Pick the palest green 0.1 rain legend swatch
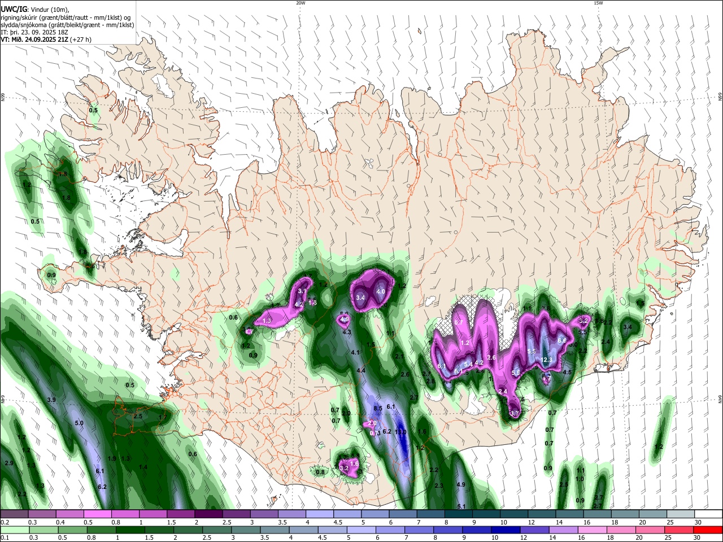Image resolution: width=723 pixels, height=542 pixels. point(15,530)
